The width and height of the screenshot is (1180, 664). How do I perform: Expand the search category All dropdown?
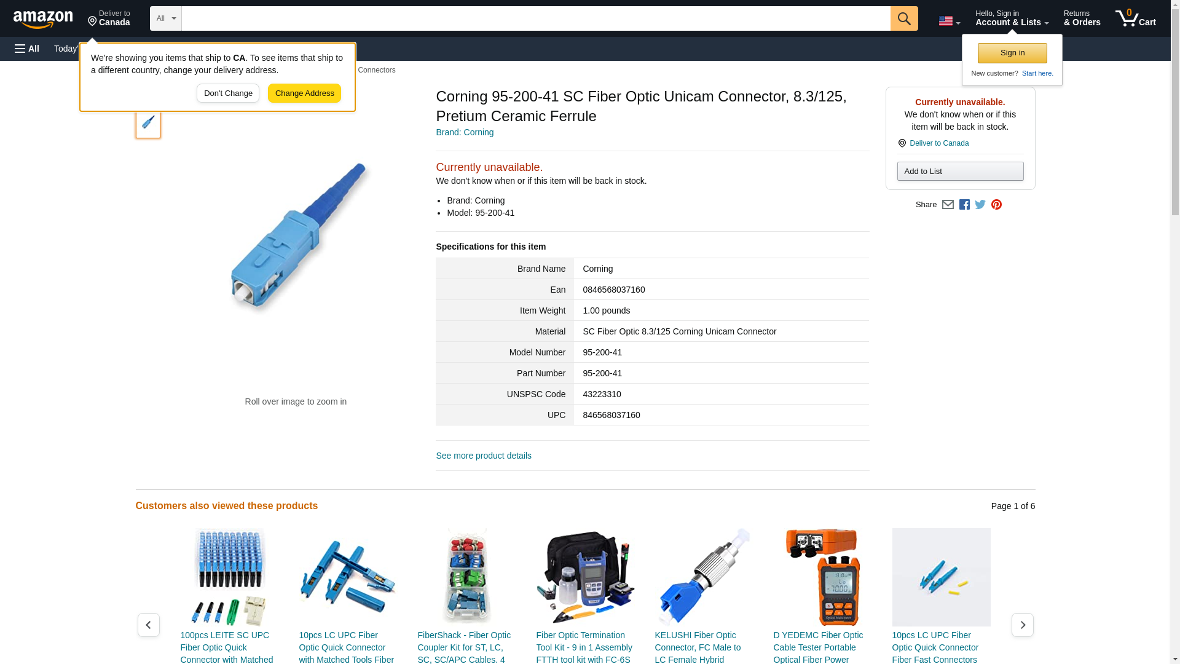pos(166,18)
